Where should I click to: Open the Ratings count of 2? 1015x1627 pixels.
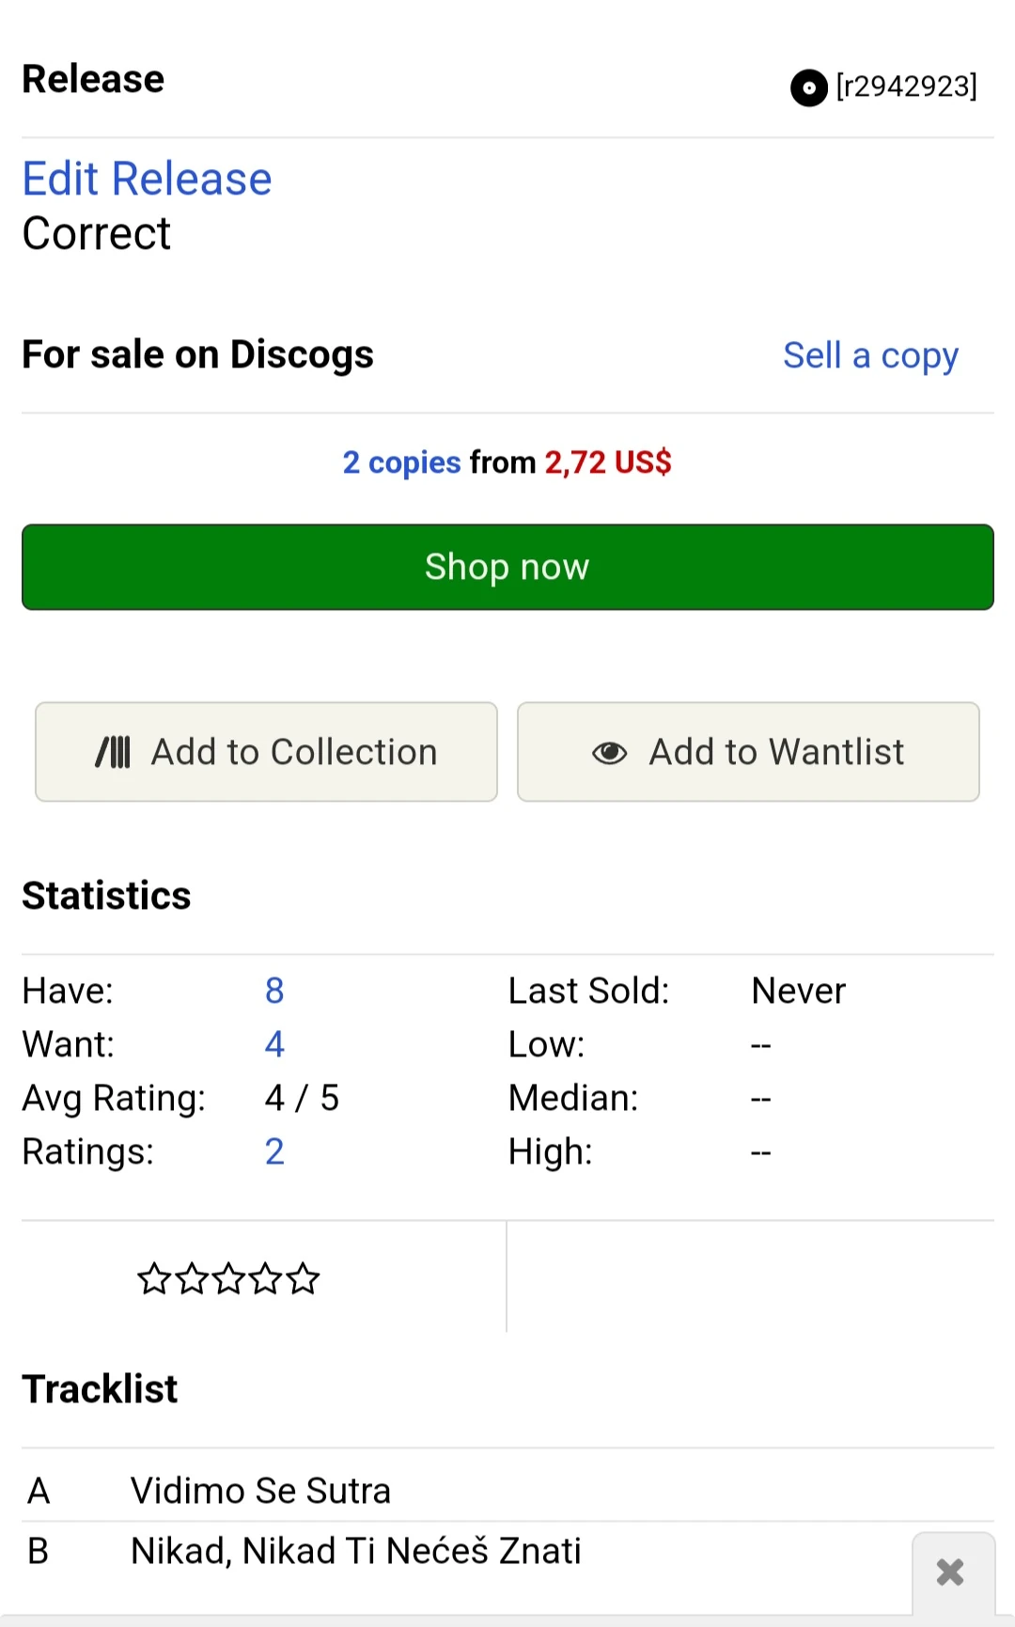(x=274, y=1151)
